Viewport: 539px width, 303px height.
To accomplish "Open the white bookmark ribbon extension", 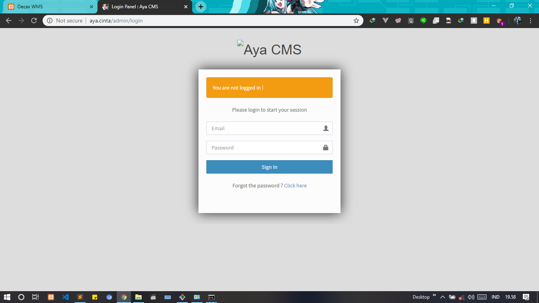I will coord(474,21).
